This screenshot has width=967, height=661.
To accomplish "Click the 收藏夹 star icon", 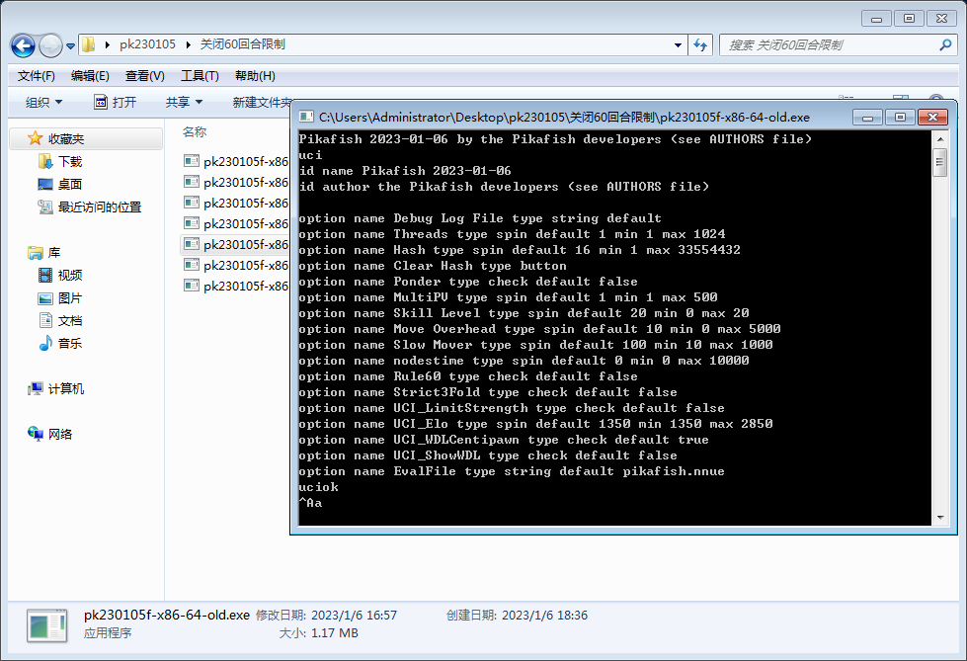I will click(36, 138).
